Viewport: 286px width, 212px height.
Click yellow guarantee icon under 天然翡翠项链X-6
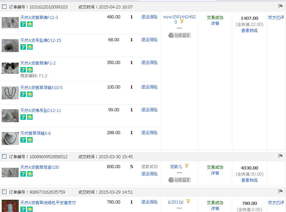coord(30,140)
